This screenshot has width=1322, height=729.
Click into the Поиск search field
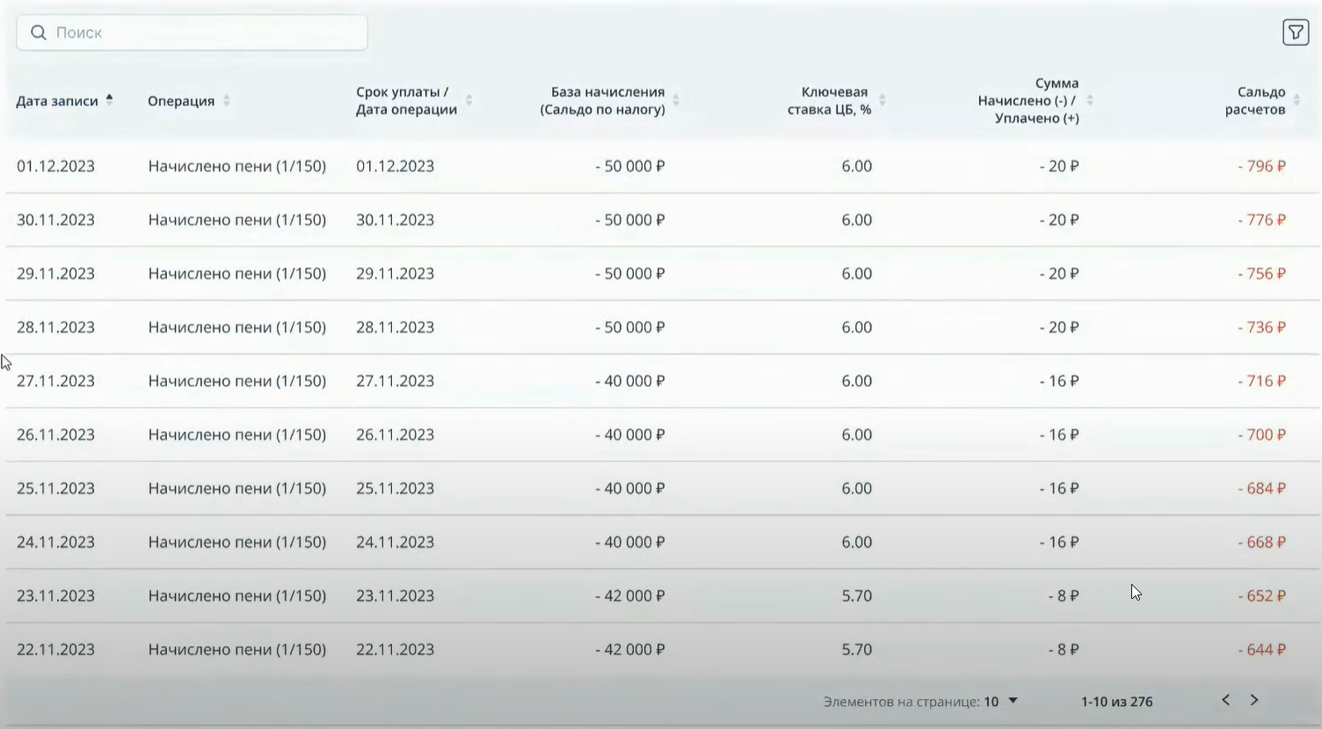coord(202,33)
